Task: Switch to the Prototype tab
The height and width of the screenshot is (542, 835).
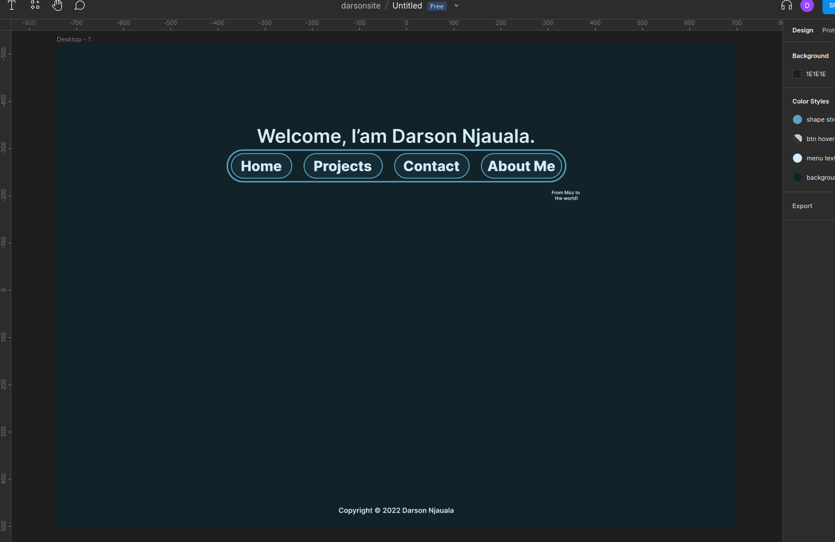Action: (x=828, y=30)
